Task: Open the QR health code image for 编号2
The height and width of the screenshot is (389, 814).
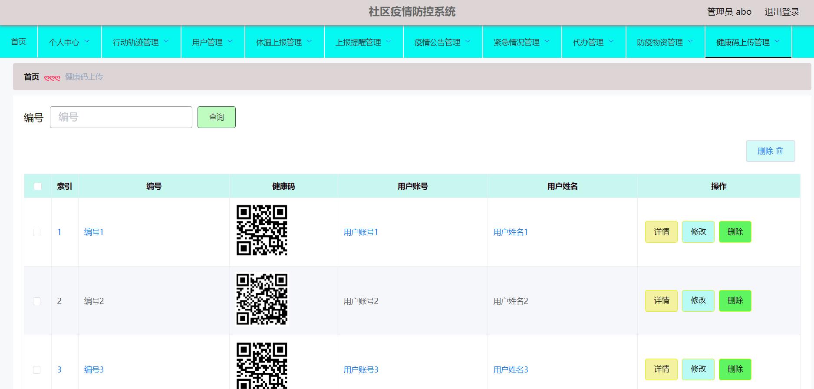Action: 262,299
